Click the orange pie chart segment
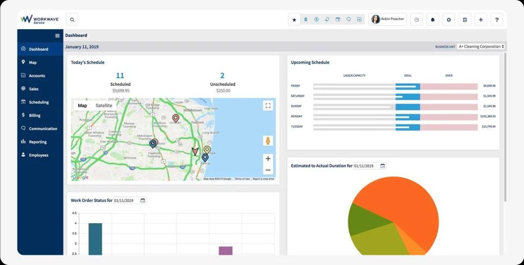524x265 pixels. (x=404, y=204)
